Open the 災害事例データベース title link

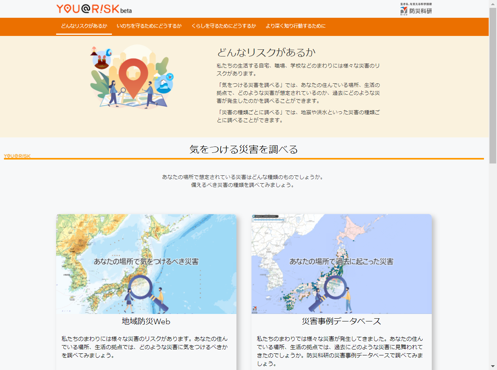[341, 321]
